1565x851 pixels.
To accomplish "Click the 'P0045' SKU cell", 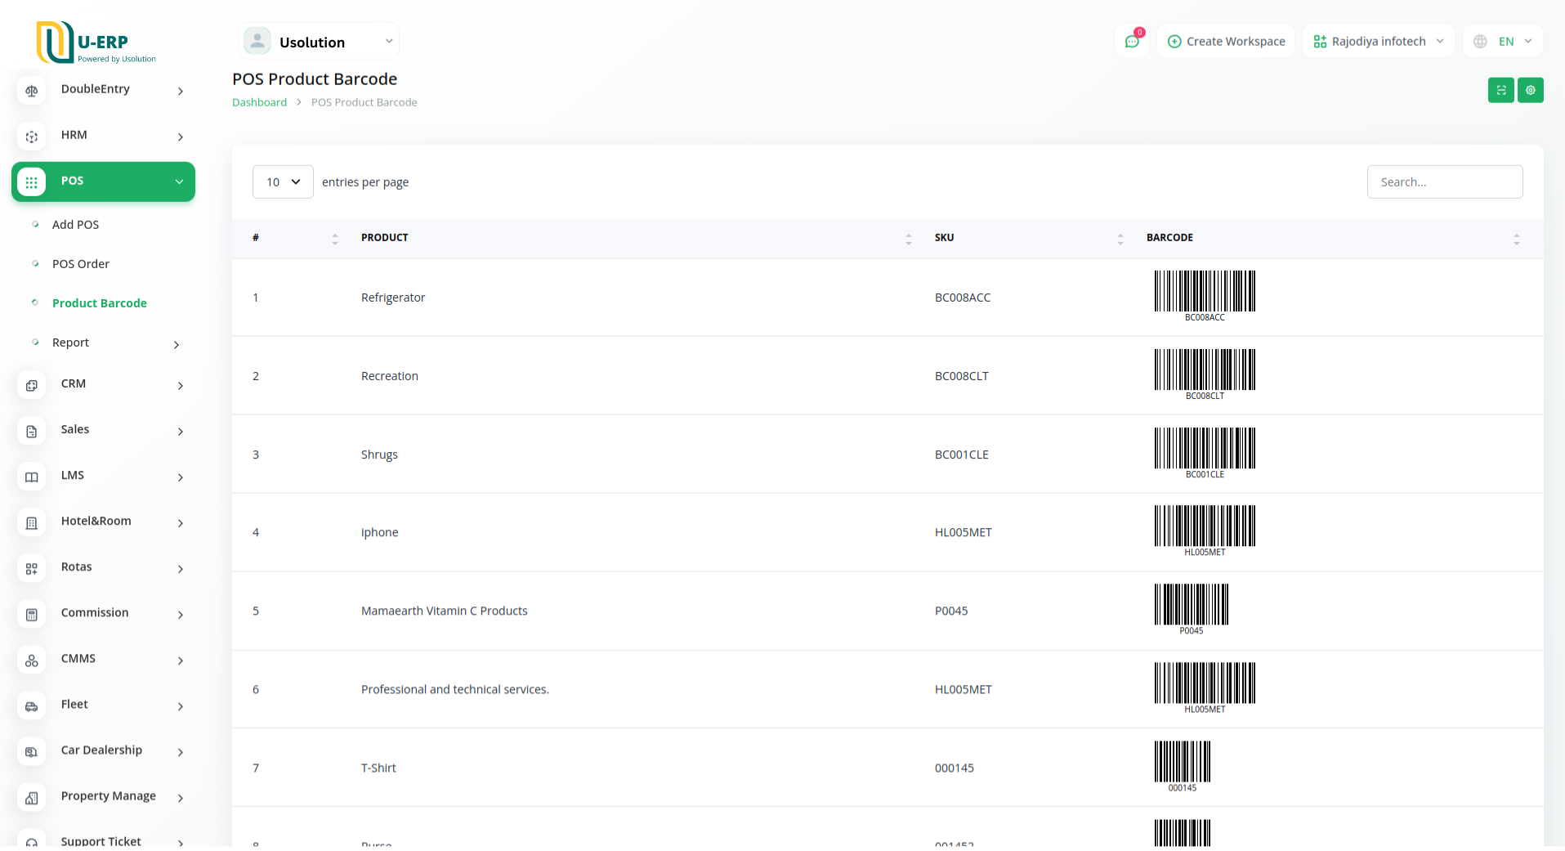I will tap(951, 611).
